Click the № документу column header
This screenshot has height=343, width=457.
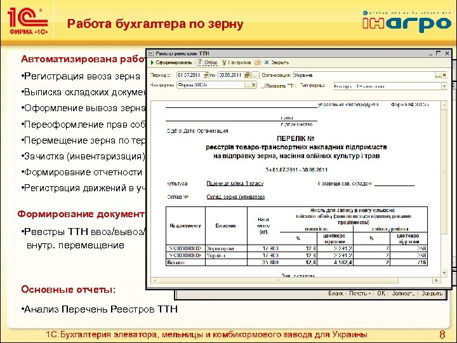coord(185,225)
